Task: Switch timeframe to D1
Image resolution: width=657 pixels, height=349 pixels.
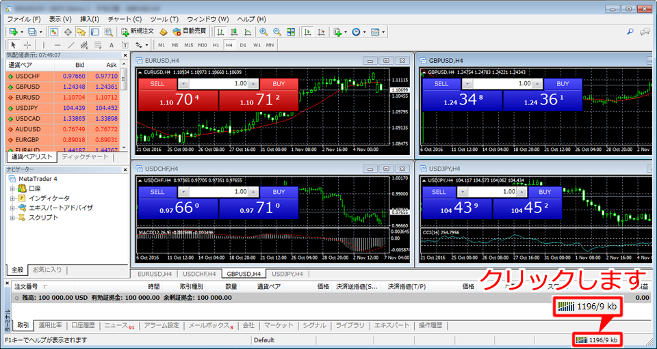Action: pos(242,44)
